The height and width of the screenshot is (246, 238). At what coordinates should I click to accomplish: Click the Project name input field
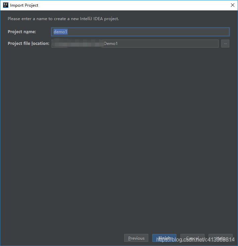(140, 32)
